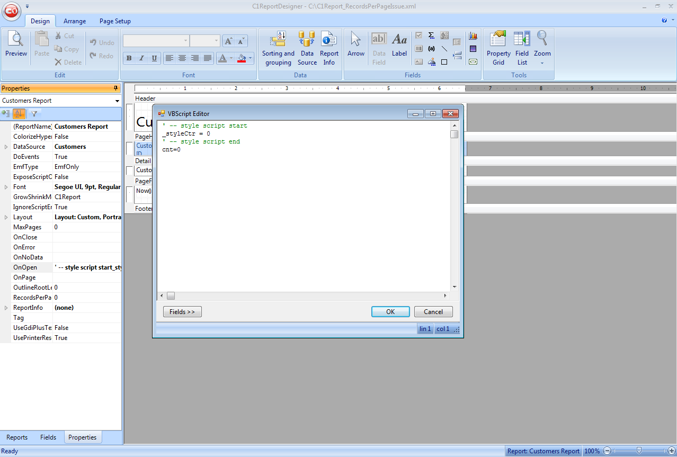Sort properties alphabetically
Viewport: 677px width, 457px height.
click(x=19, y=113)
